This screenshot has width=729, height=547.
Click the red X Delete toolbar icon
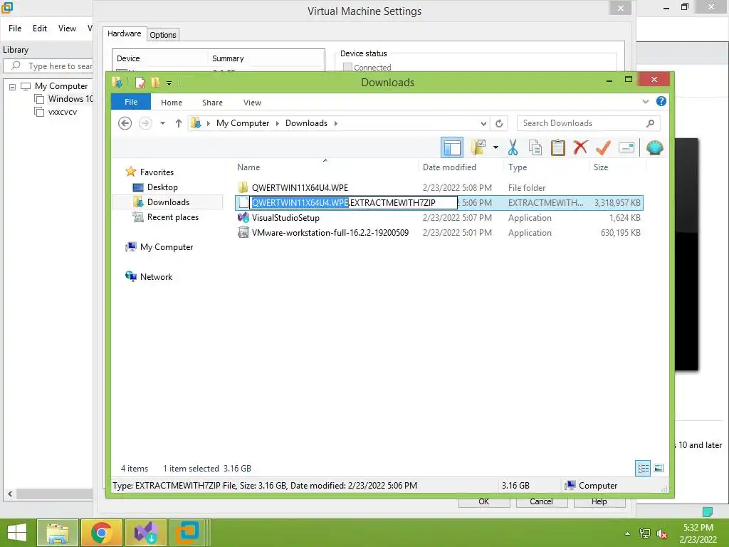click(x=580, y=147)
